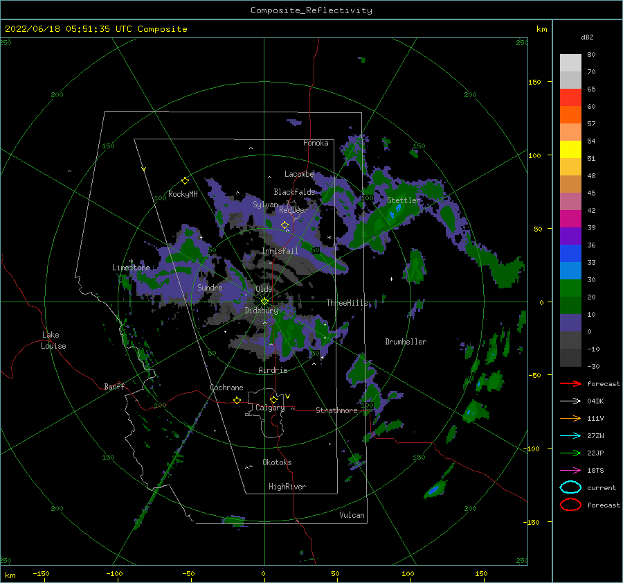The image size is (623, 583).
Task: Click the yellow diamond marker in Calgary
Action: [273, 399]
